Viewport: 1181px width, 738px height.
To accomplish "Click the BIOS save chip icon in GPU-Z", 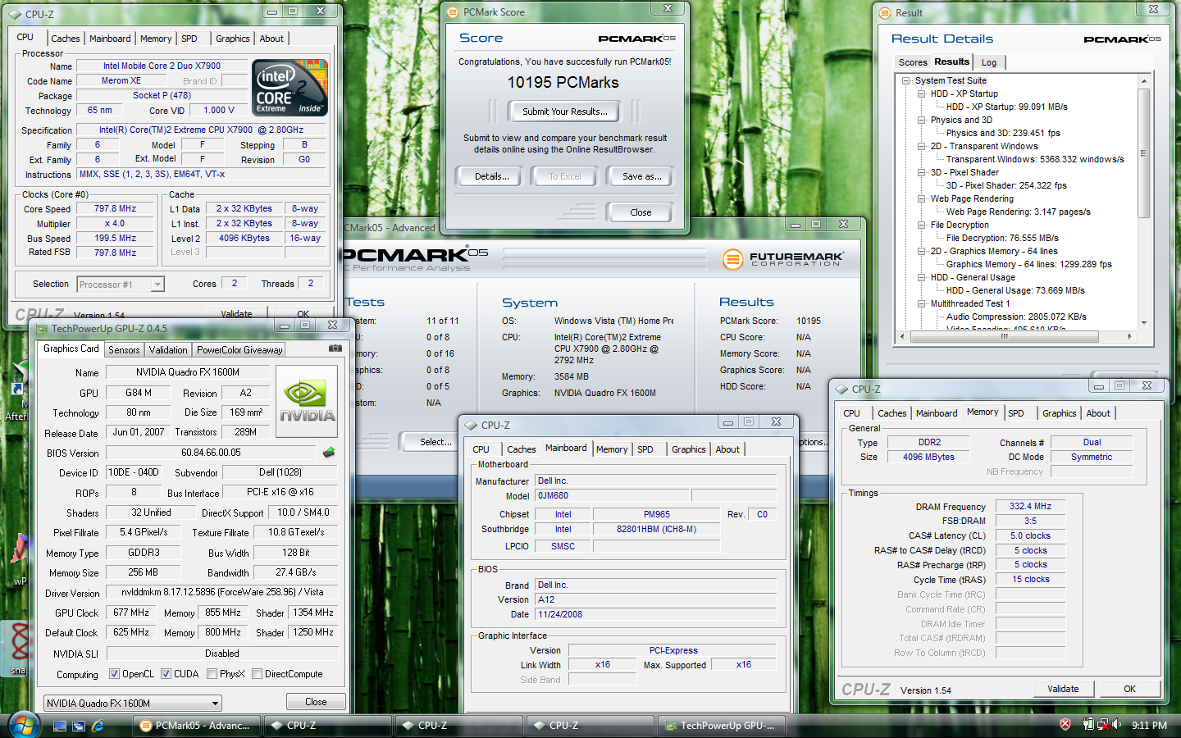I will click(x=329, y=453).
